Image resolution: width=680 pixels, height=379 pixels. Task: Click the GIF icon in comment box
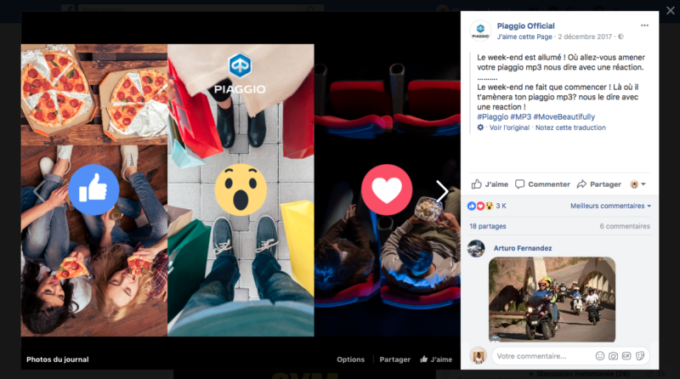pos(626,355)
